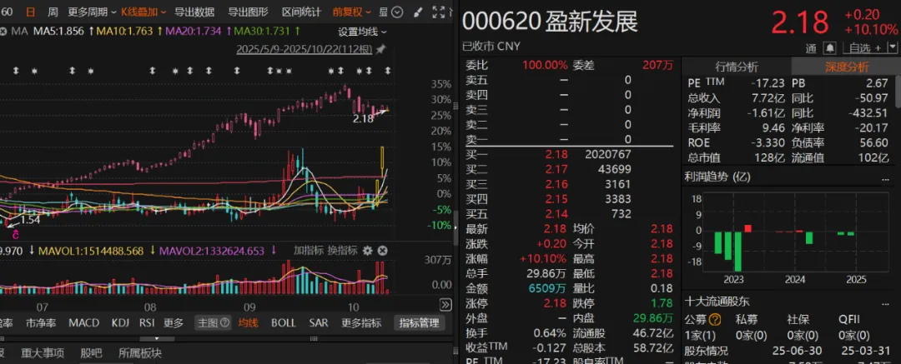Open 指标管理 indicator management
This screenshot has width=901, height=364.
coord(420,322)
